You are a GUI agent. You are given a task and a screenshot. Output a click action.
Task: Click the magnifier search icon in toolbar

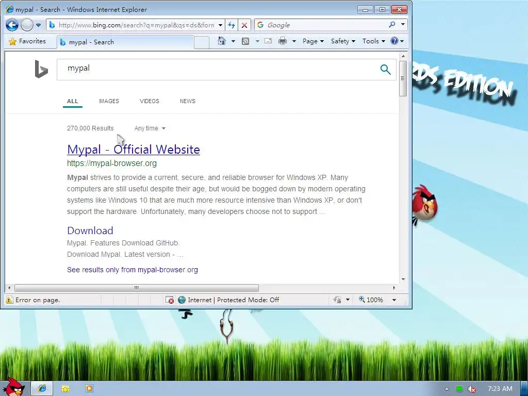[x=392, y=25]
